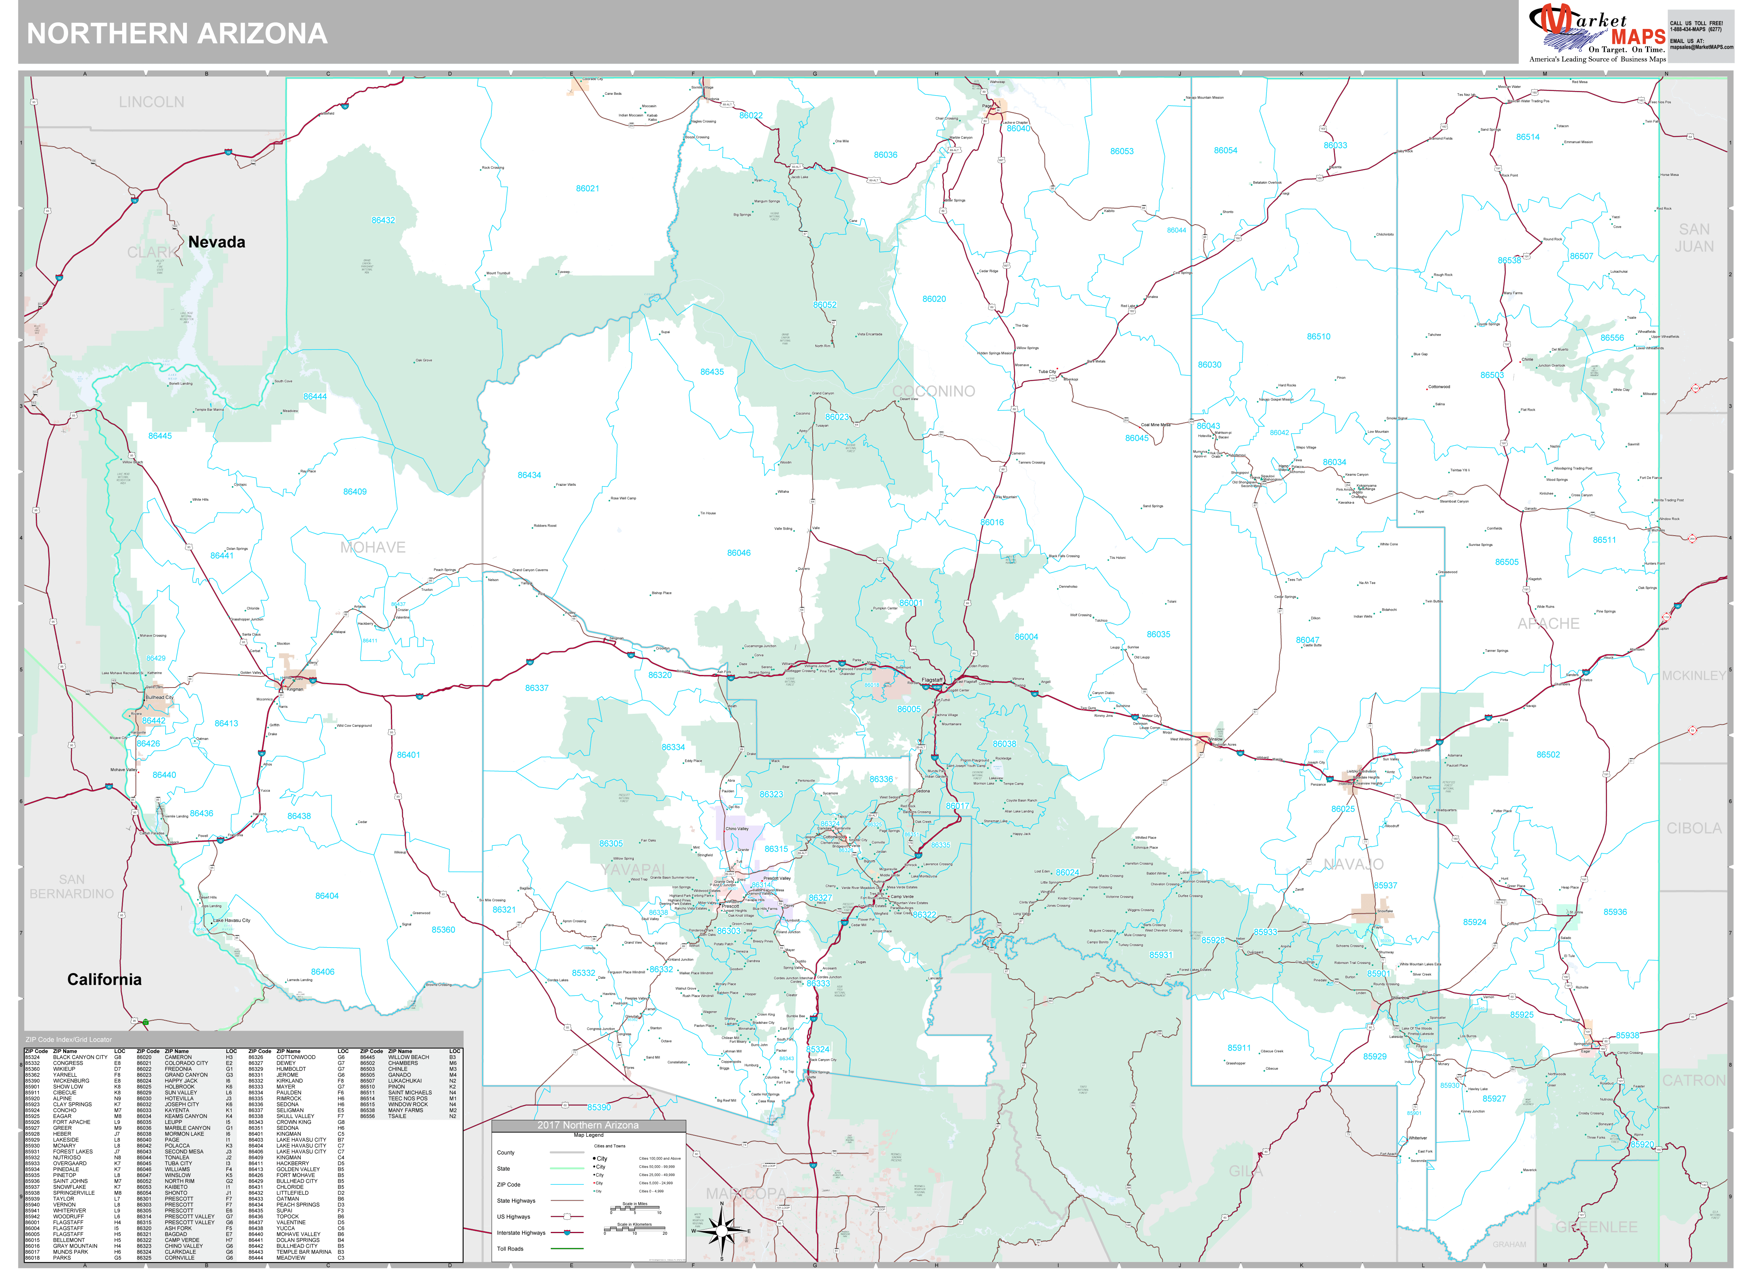1752x1270 pixels.
Task: Select the large City dot for cities 100,000 and above
Action: (x=593, y=1159)
